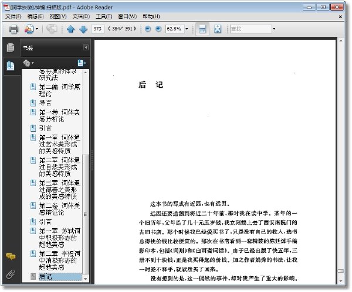Click document scrollbar down arrow

point(340,281)
